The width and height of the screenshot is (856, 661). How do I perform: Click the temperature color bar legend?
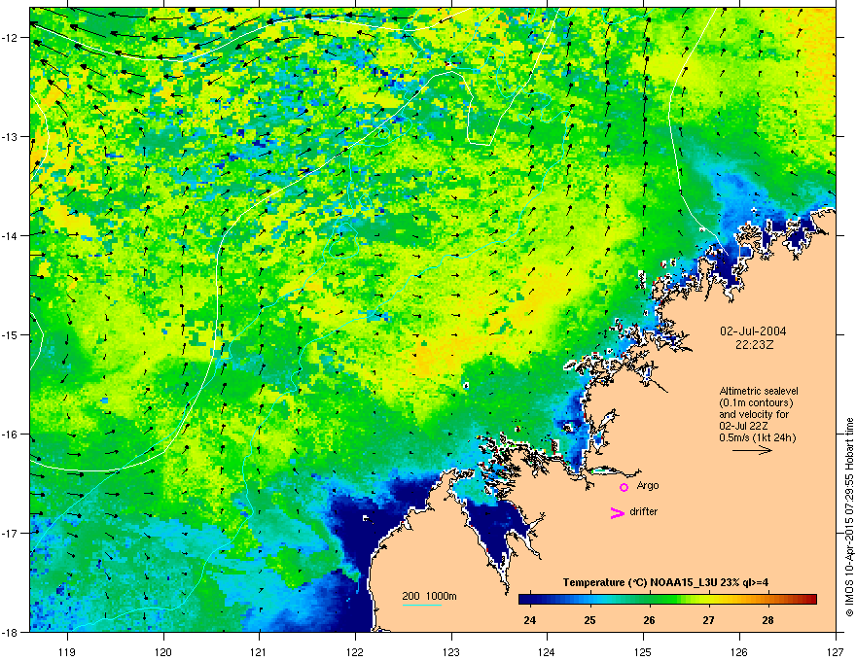(x=667, y=600)
